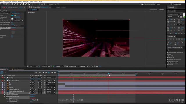
Task: Toggle visibility eye of Z Move layer
Action: [31, 77]
